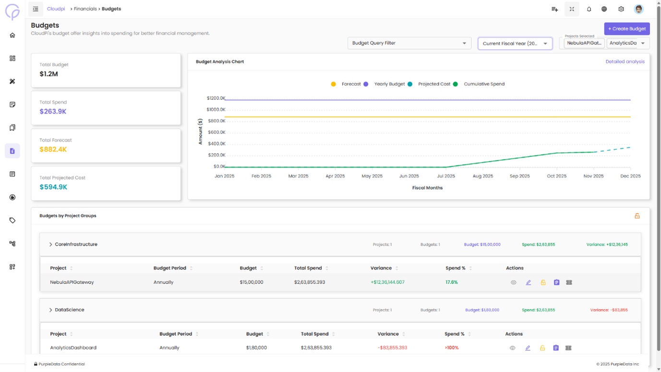Toggle the lock icon for NebulaAPIGateway row
Viewport: 661px width, 372px height.
(543, 282)
